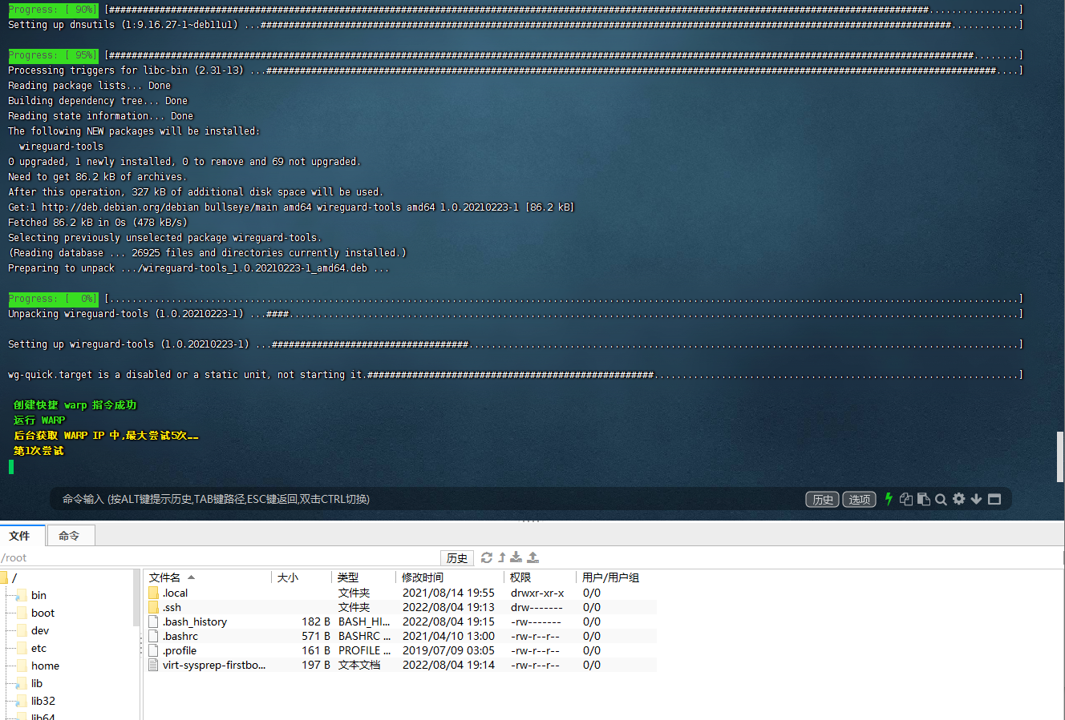
Task: Click permission cell drwxr-xr-x
Action: pyautogui.click(x=537, y=593)
